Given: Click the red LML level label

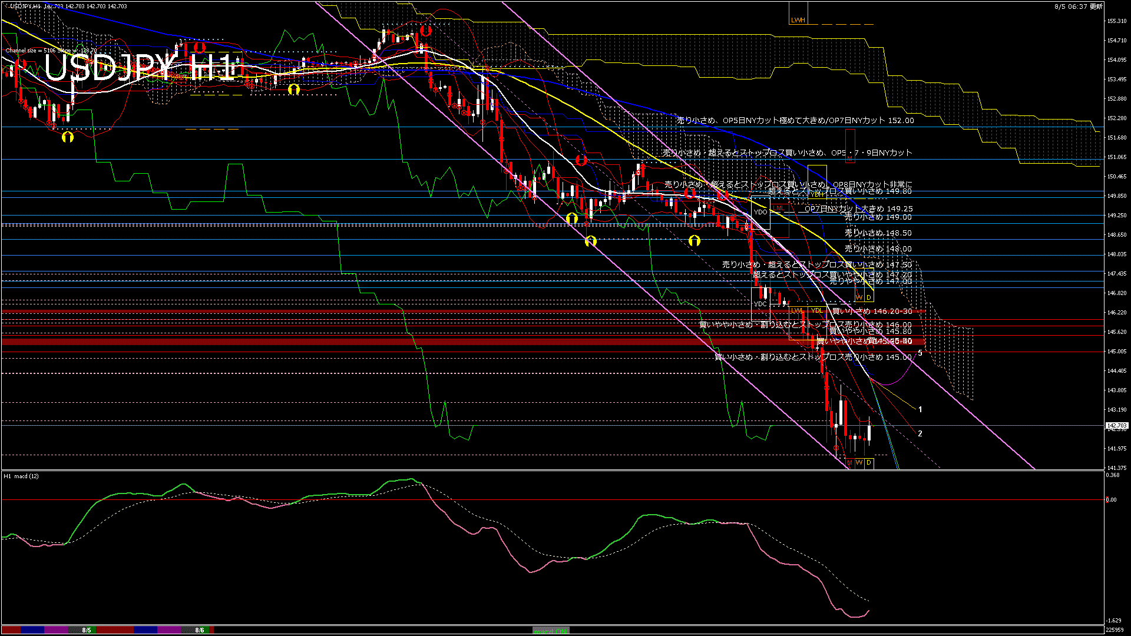Looking at the screenshot, I should (779, 208).
